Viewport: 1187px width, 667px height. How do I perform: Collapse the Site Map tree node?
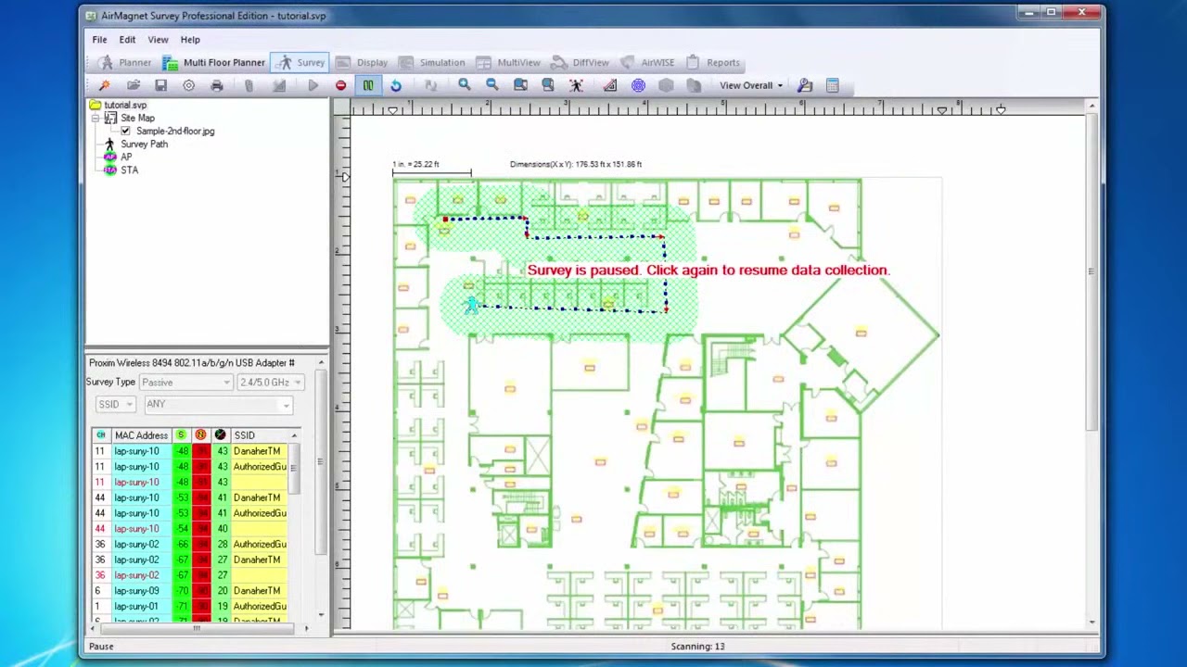(x=96, y=119)
